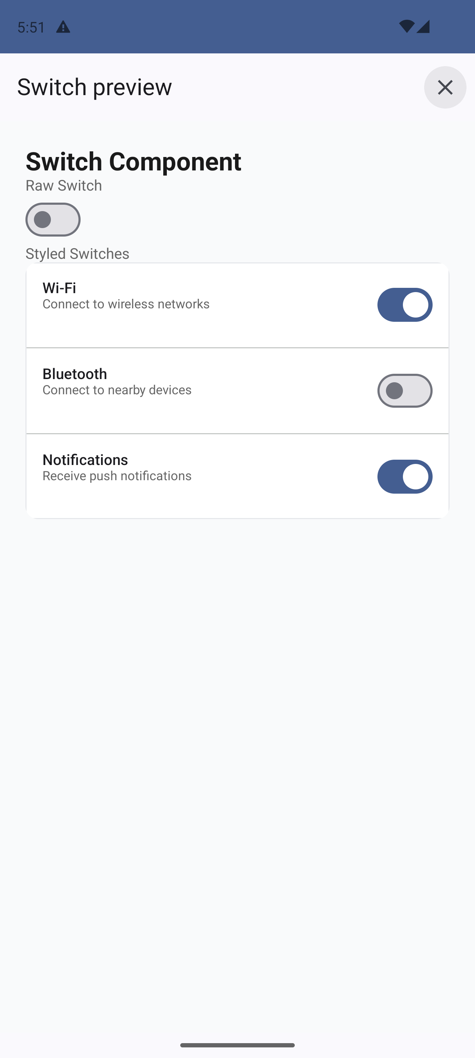Turn off the Wi-Fi switch
The image size is (475, 1058).
(404, 305)
